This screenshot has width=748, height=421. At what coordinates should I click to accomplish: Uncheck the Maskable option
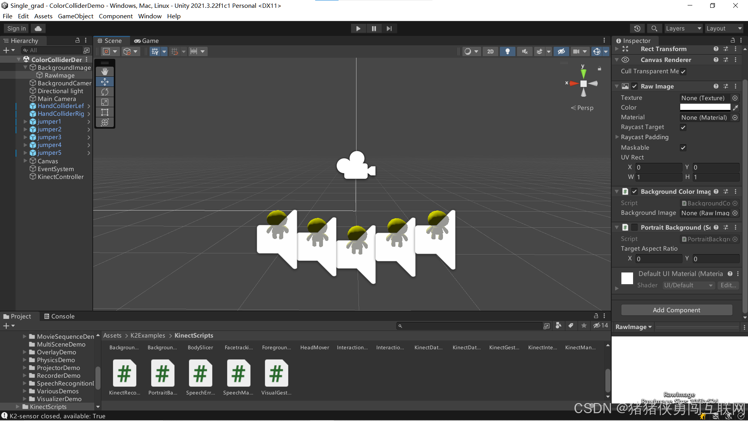[x=683, y=147]
